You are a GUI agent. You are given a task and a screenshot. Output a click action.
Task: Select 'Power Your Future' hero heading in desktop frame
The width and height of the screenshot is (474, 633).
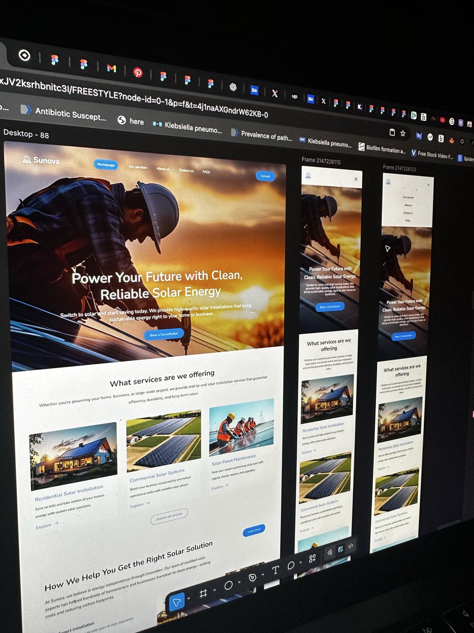(x=158, y=285)
